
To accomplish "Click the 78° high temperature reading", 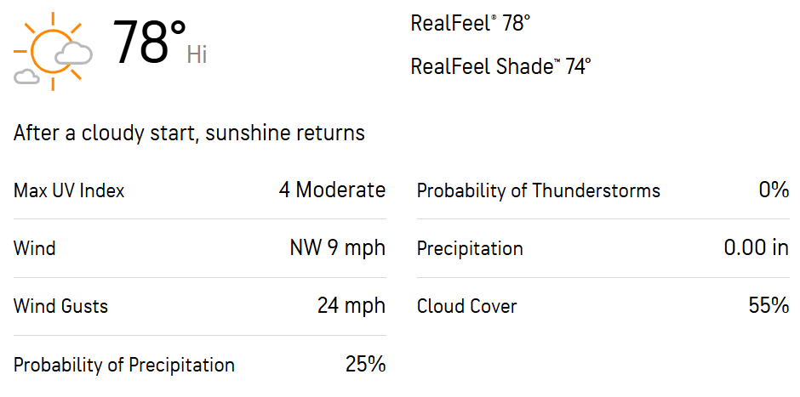I will [x=150, y=42].
